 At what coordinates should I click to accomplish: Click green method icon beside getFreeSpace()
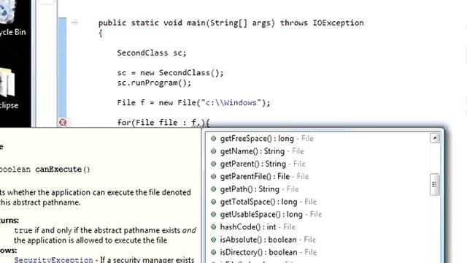(213, 138)
